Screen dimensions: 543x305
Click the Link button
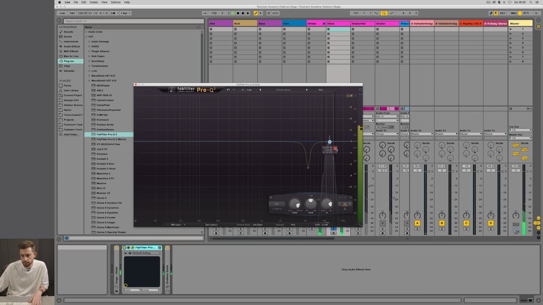point(62,13)
